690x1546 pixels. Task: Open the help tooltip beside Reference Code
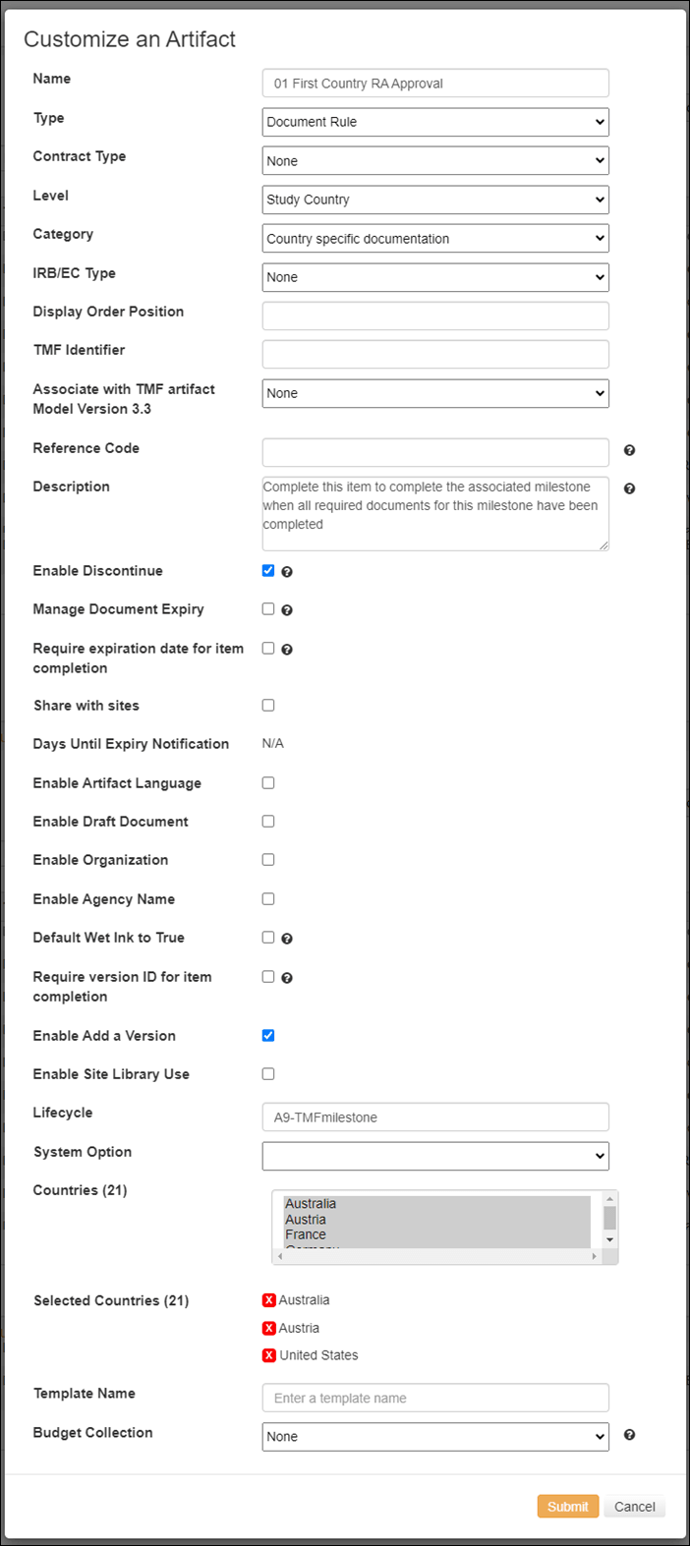(629, 449)
